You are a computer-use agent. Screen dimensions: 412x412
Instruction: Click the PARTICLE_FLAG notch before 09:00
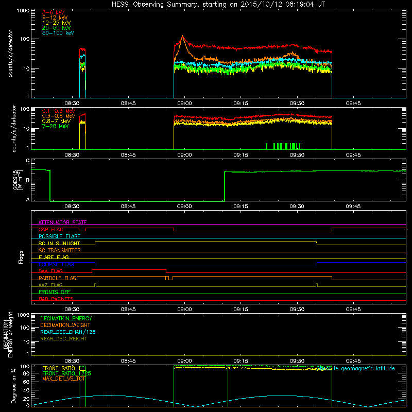[169, 278]
